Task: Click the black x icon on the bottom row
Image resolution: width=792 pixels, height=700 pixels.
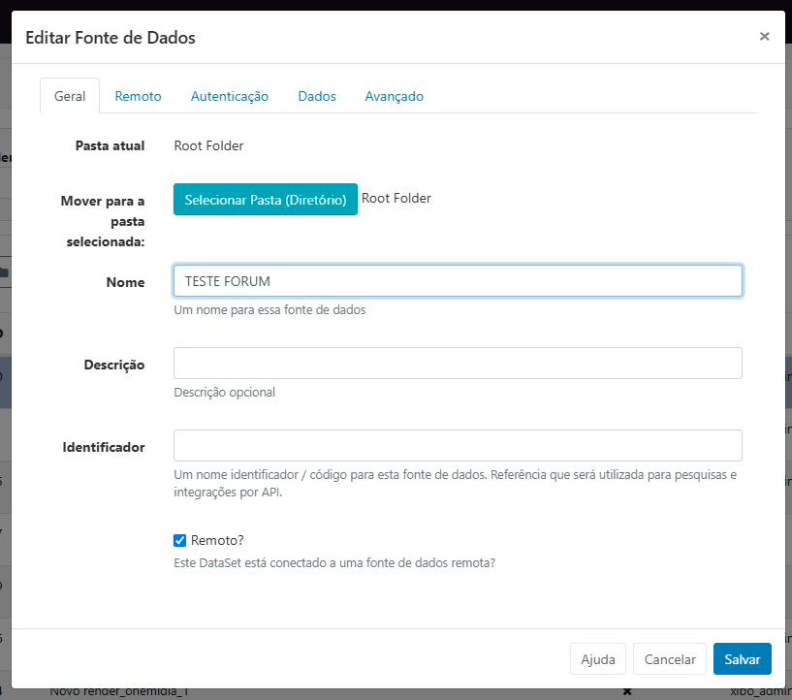Action: click(627, 691)
